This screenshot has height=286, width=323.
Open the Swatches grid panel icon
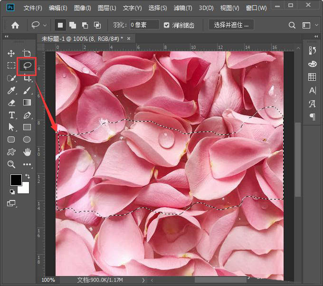click(312, 77)
